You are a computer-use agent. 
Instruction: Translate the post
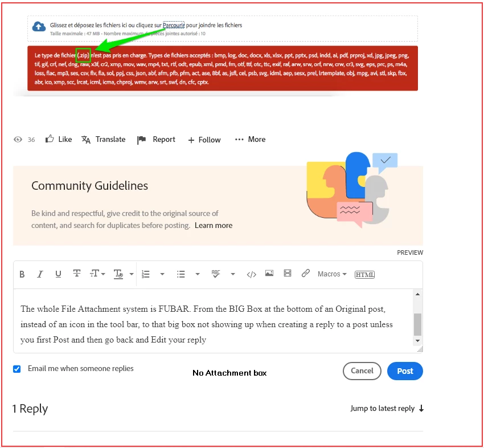(104, 140)
